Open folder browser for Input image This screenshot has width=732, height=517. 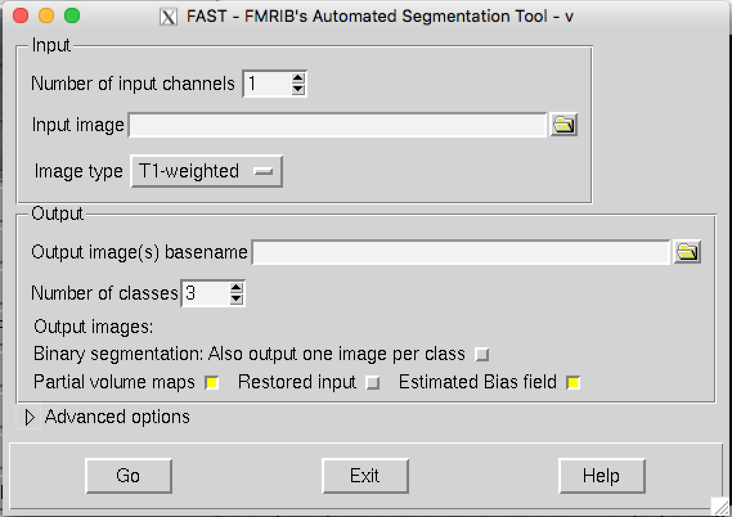coord(563,125)
